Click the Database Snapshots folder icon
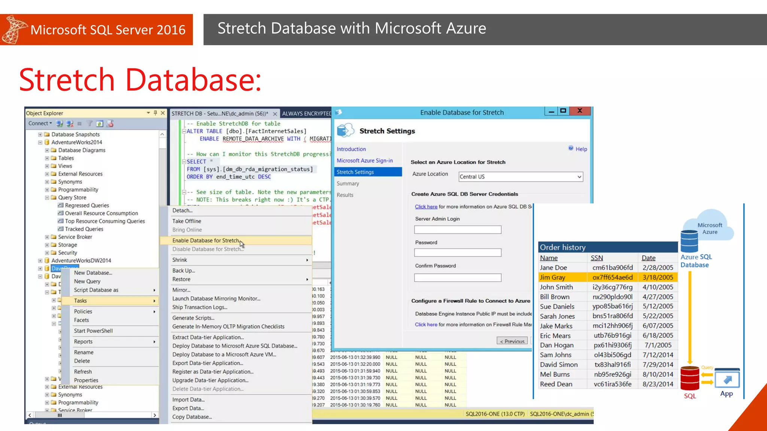 click(x=47, y=134)
